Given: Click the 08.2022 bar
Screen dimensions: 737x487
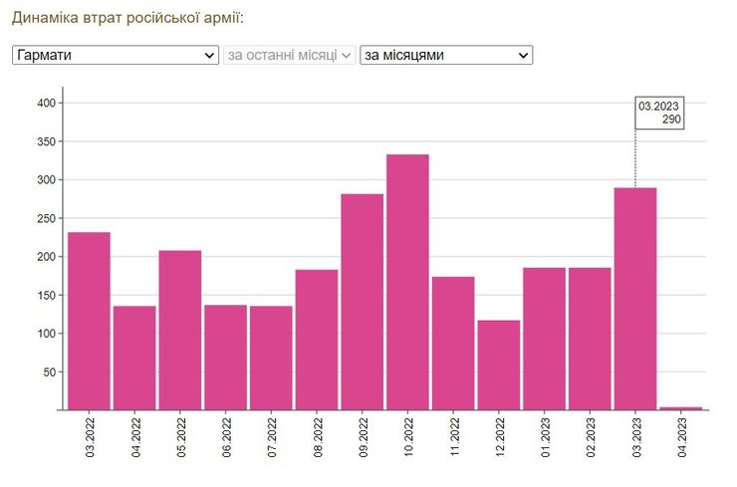Looking at the screenshot, I should 317,340.
